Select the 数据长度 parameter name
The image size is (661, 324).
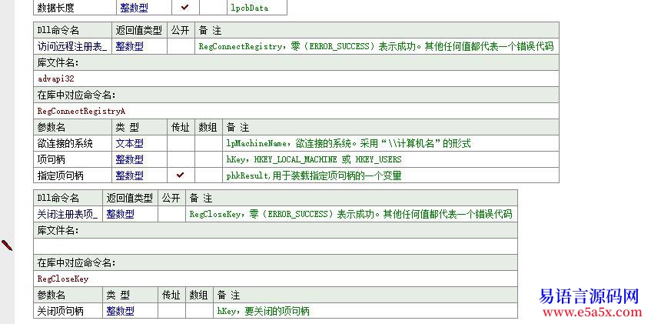point(55,7)
